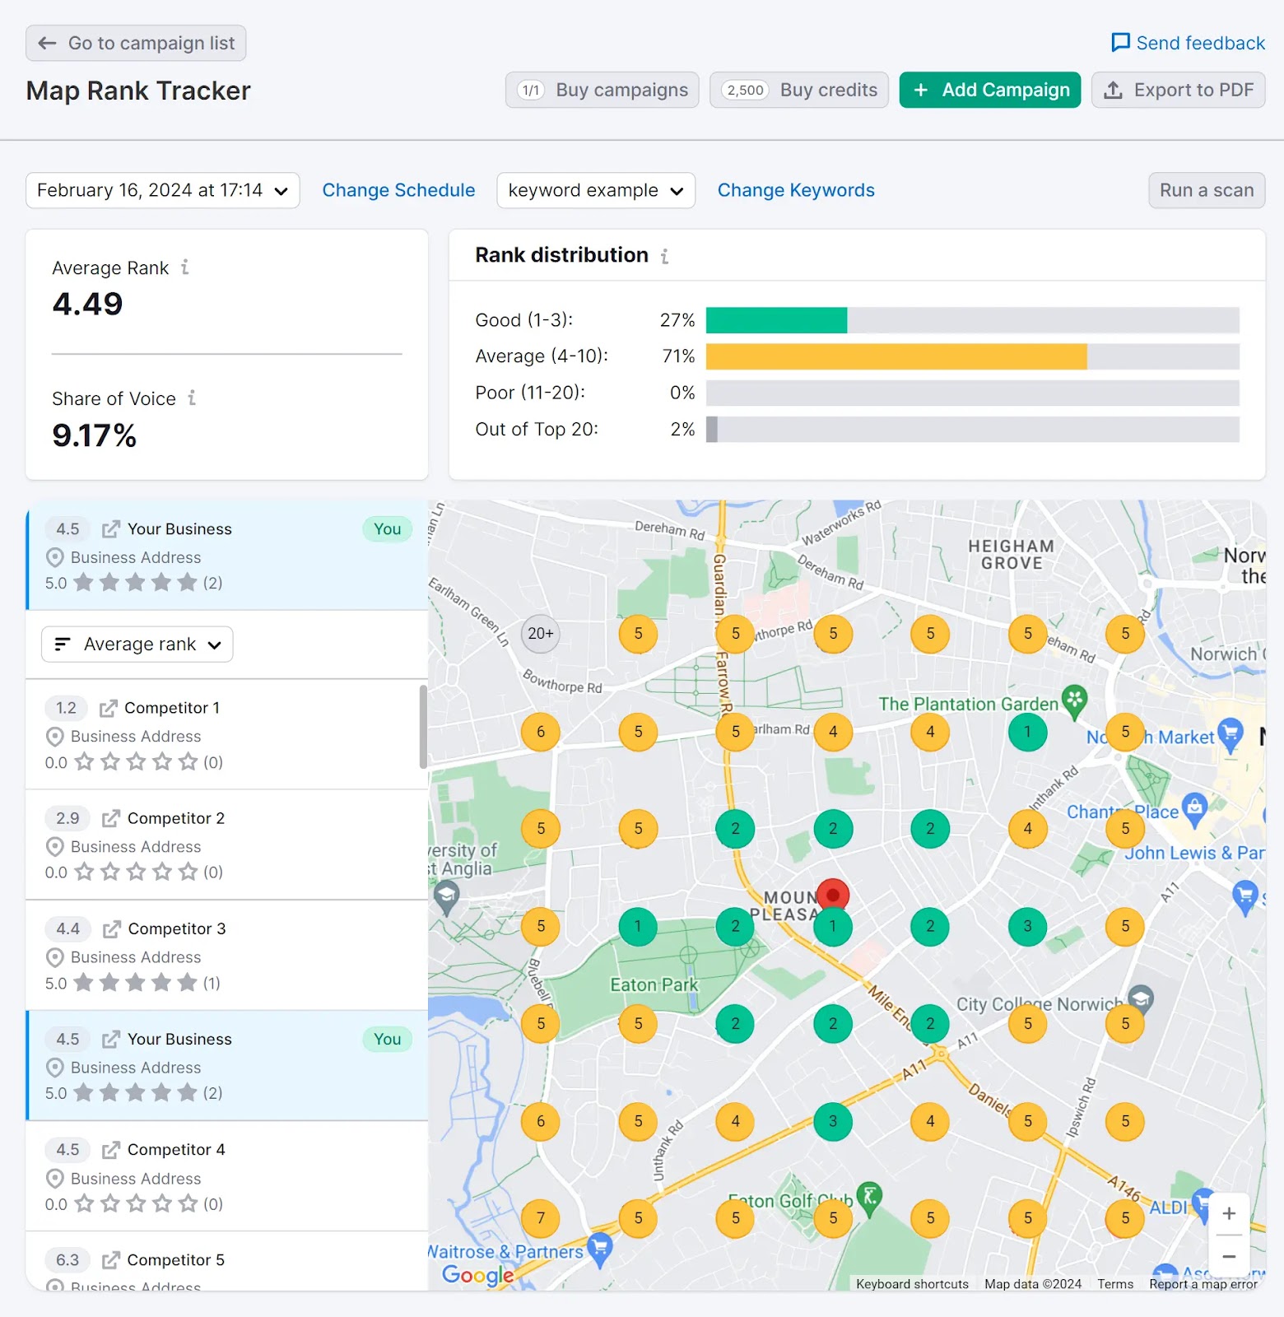The width and height of the screenshot is (1284, 1317).
Task: Click the competitor list scrollbar
Action: pyautogui.click(x=423, y=726)
